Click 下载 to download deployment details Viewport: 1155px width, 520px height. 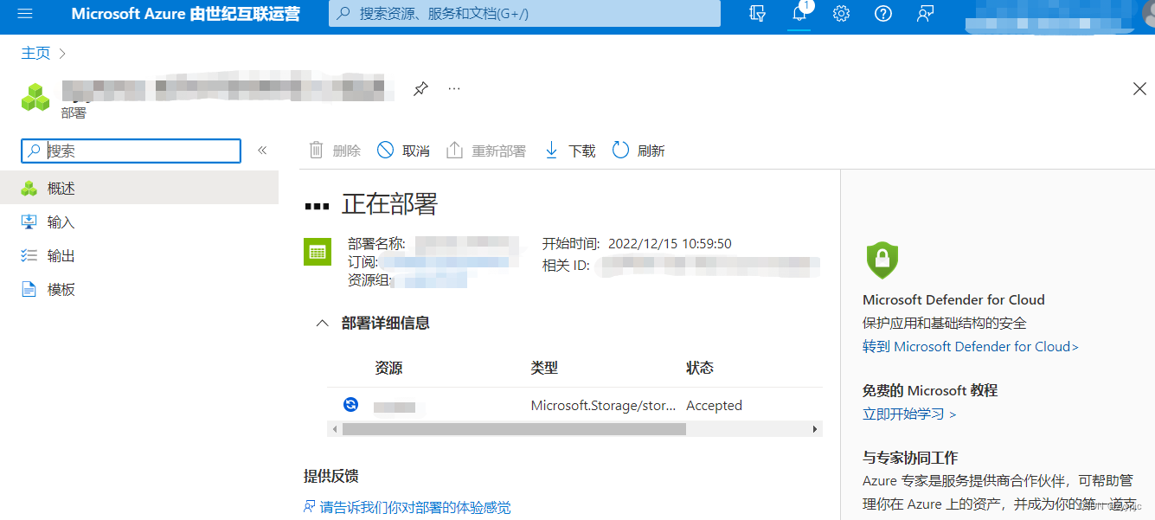(x=570, y=151)
